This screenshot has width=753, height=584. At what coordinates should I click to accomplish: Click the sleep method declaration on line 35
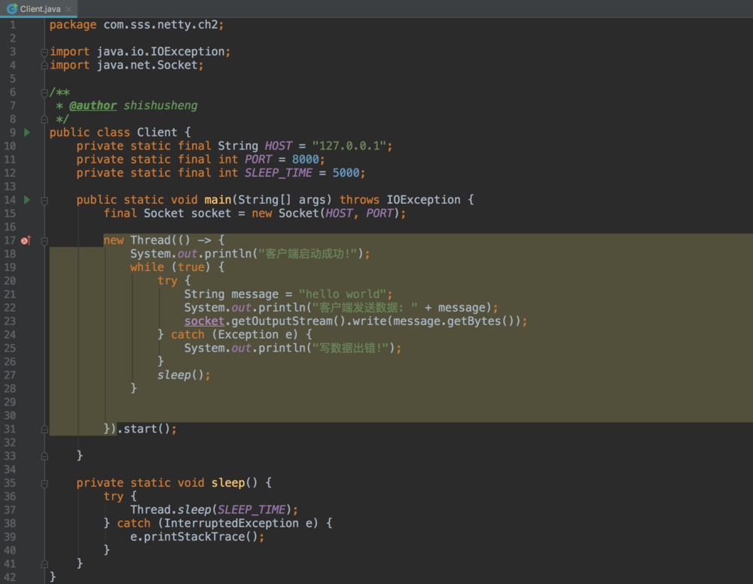point(228,482)
